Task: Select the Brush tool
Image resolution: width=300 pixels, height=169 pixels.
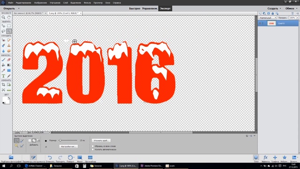Action: coord(3,60)
